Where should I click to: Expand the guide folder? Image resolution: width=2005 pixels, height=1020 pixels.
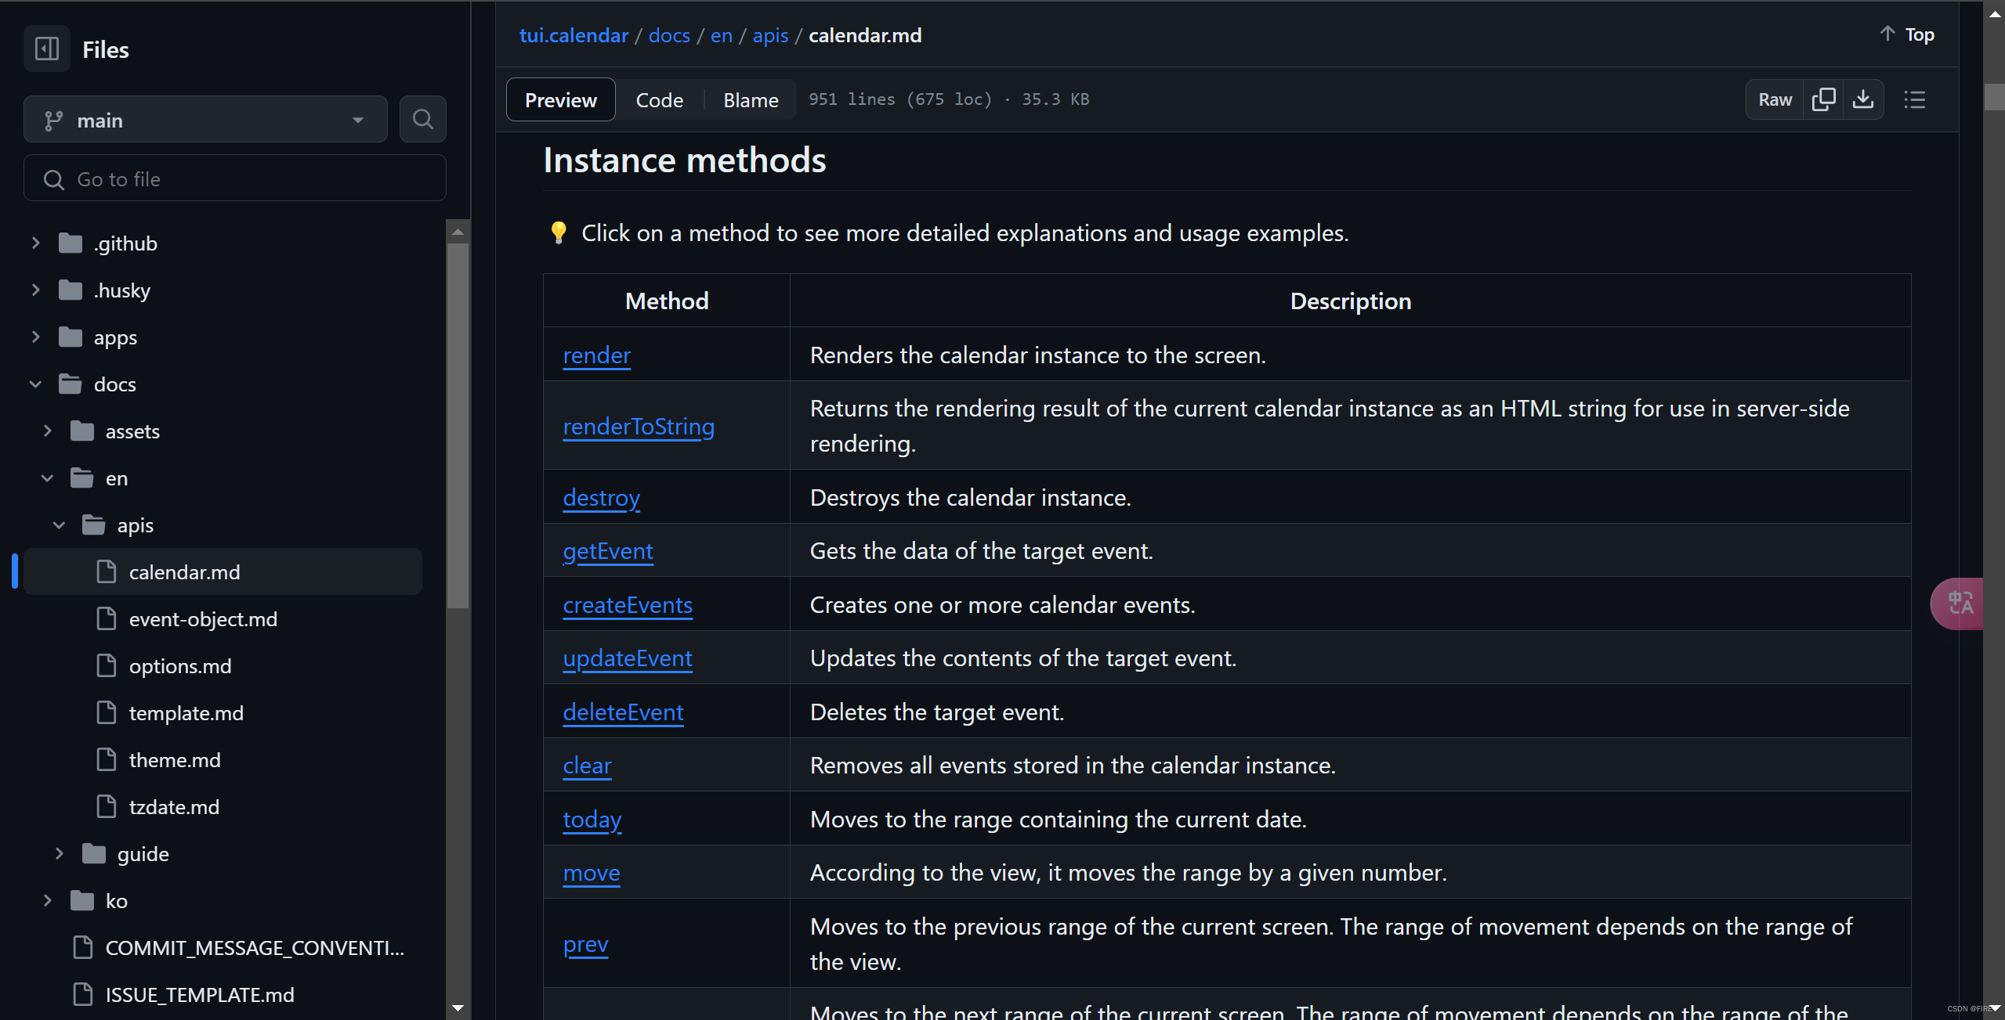coord(60,854)
